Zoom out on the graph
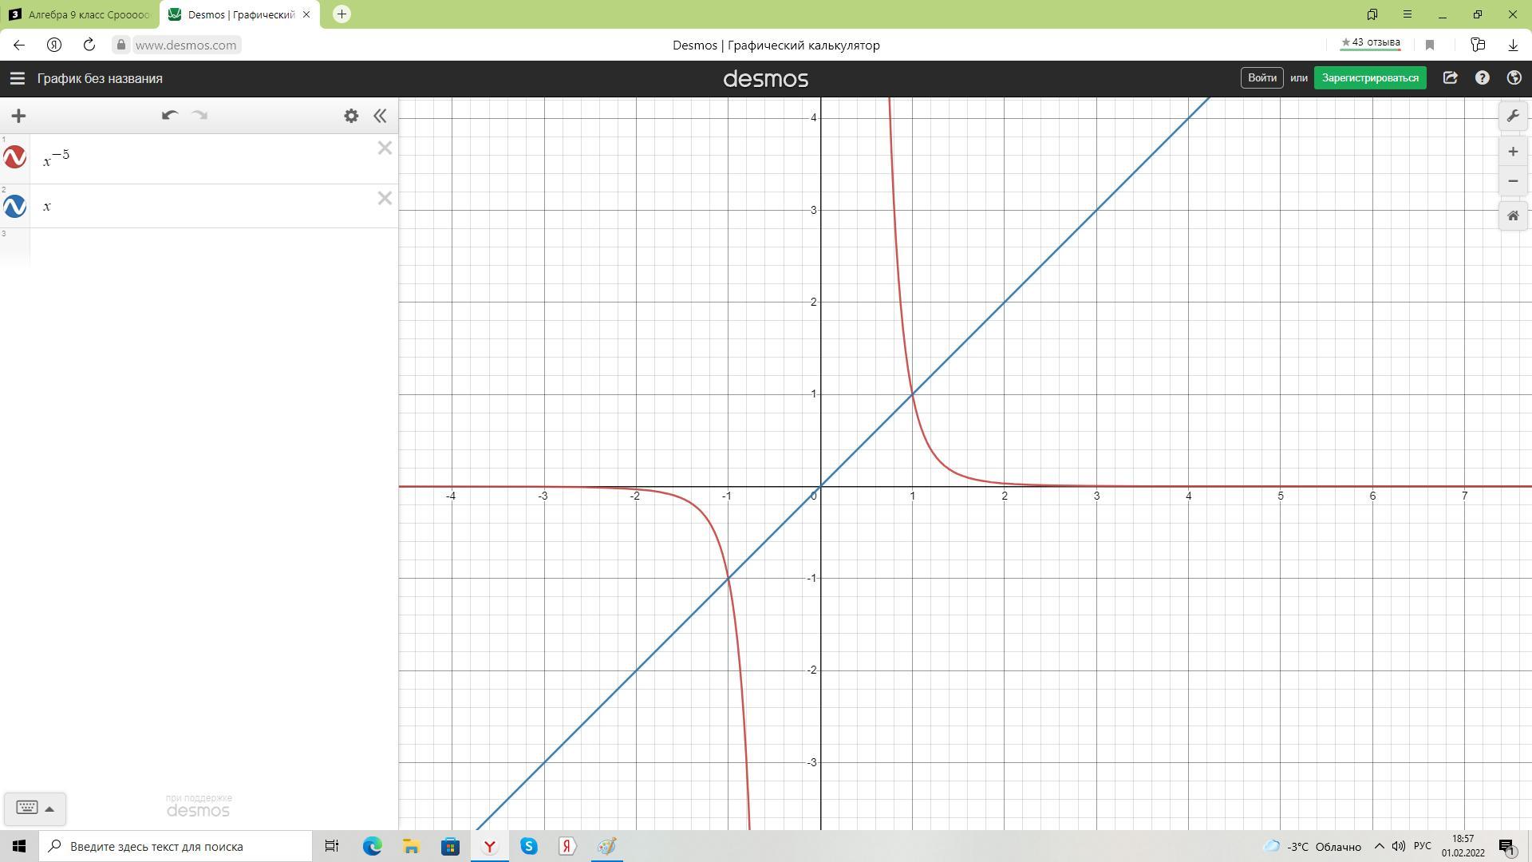The height and width of the screenshot is (862, 1532). [1513, 181]
